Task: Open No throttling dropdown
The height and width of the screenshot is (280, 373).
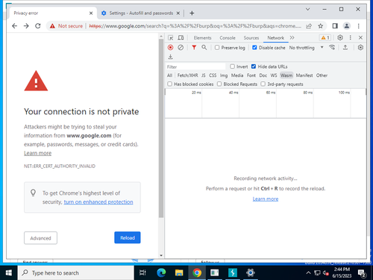Action: (x=306, y=47)
